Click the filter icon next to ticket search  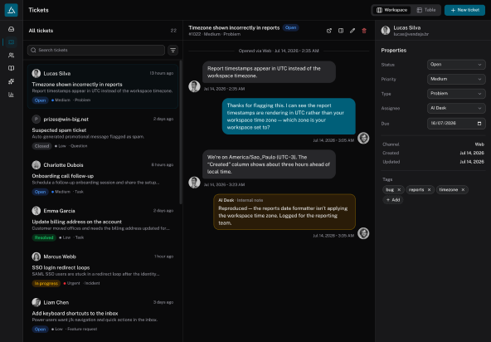click(x=173, y=50)
